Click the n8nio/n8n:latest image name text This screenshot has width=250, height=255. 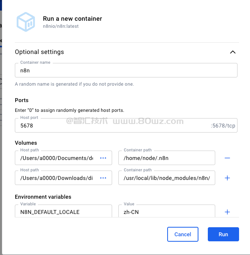[61, 26]
